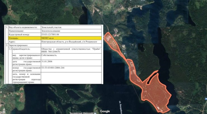The height and width of the screenshot is (114, 207).
Task: Select the registration date 31.01.2006
Action: (48, 62)
